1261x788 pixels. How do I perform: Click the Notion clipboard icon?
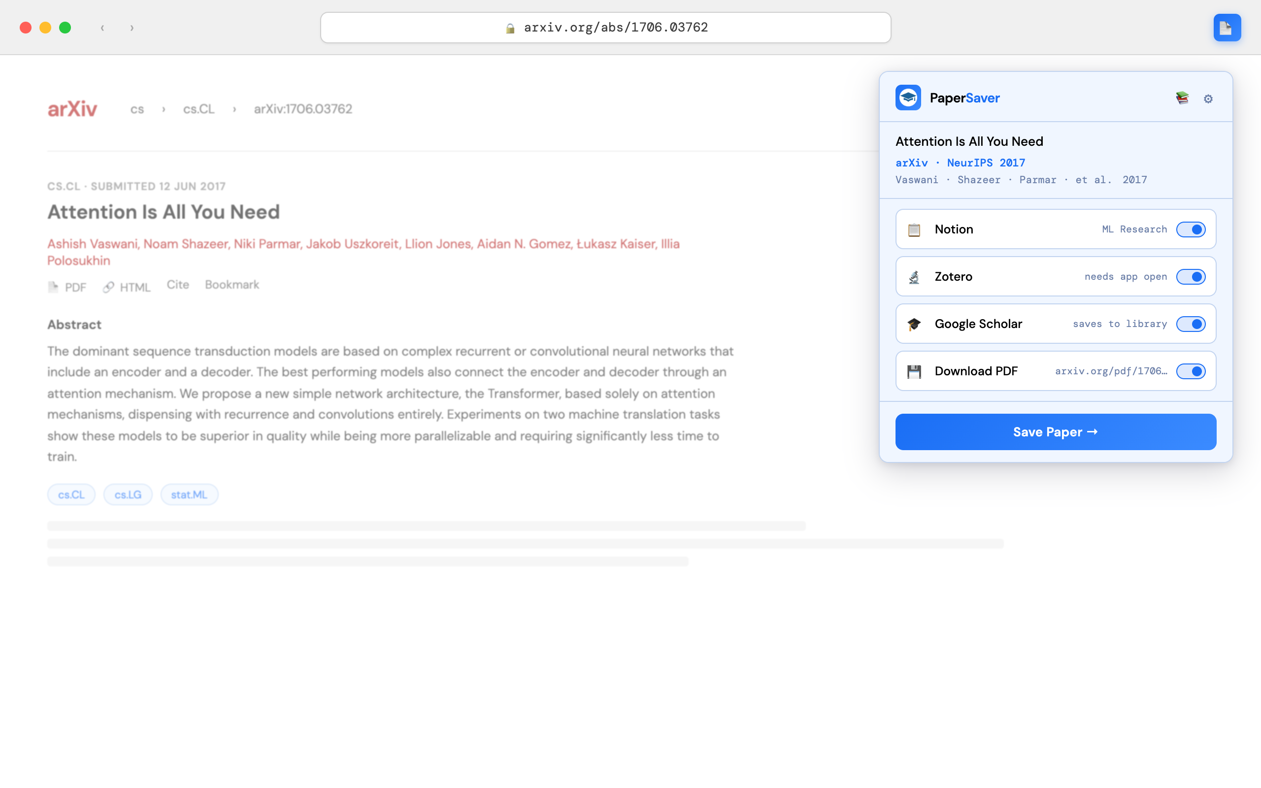tap(914, 230)
